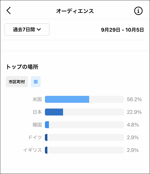Click the 米国 bar in the chart

(84, 99)
